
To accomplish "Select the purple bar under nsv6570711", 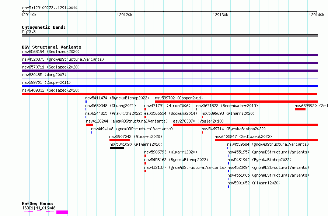I will click(170, 71).
